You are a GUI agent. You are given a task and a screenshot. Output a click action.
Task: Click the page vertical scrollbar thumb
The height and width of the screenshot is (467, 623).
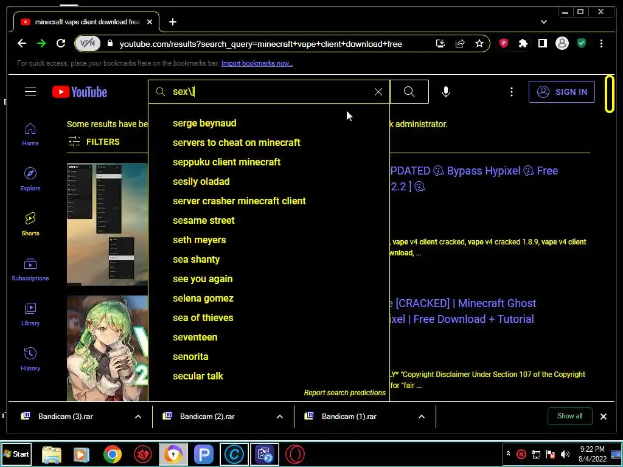610,94
